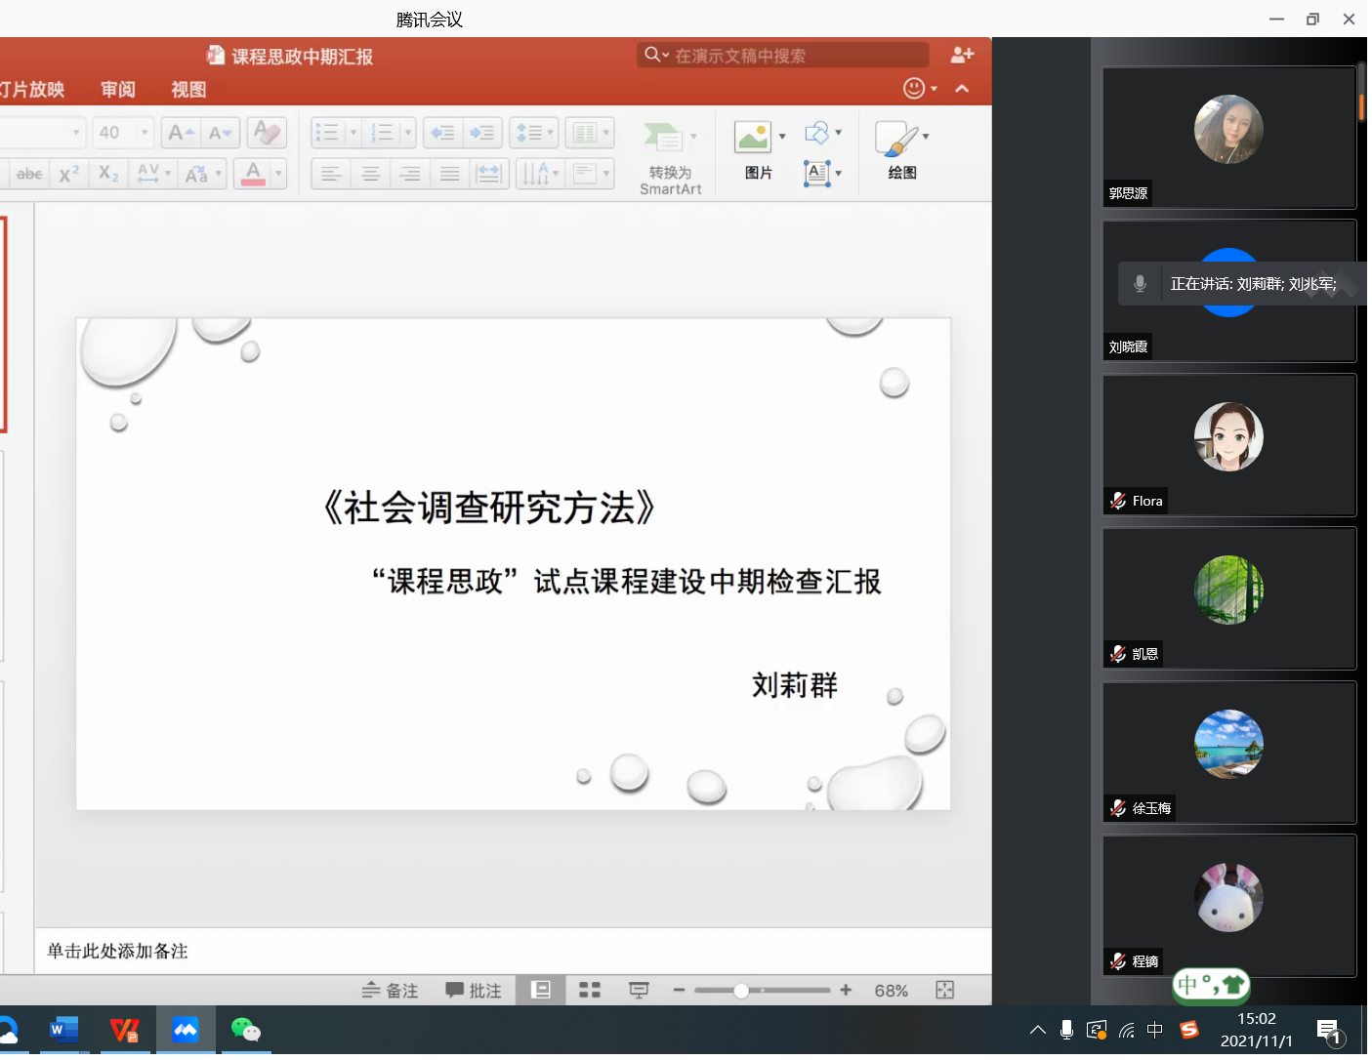Screen dimensions: 1372x1060
Task: Switch to slide sorter grid view
Action: click(589, 990)
